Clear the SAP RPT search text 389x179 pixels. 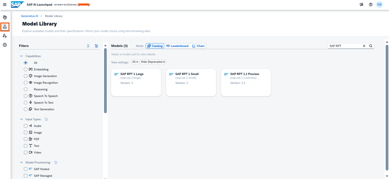[364, 46]
